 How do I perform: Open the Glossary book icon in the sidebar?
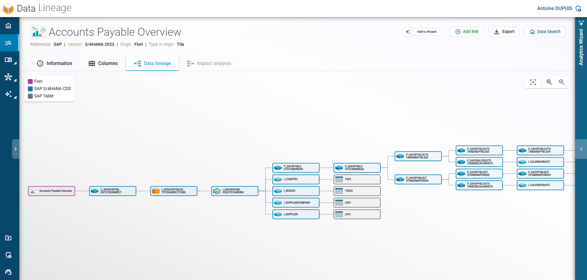click(x=8, y=60)
